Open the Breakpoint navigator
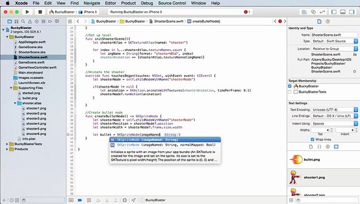 tap(50, 22)
